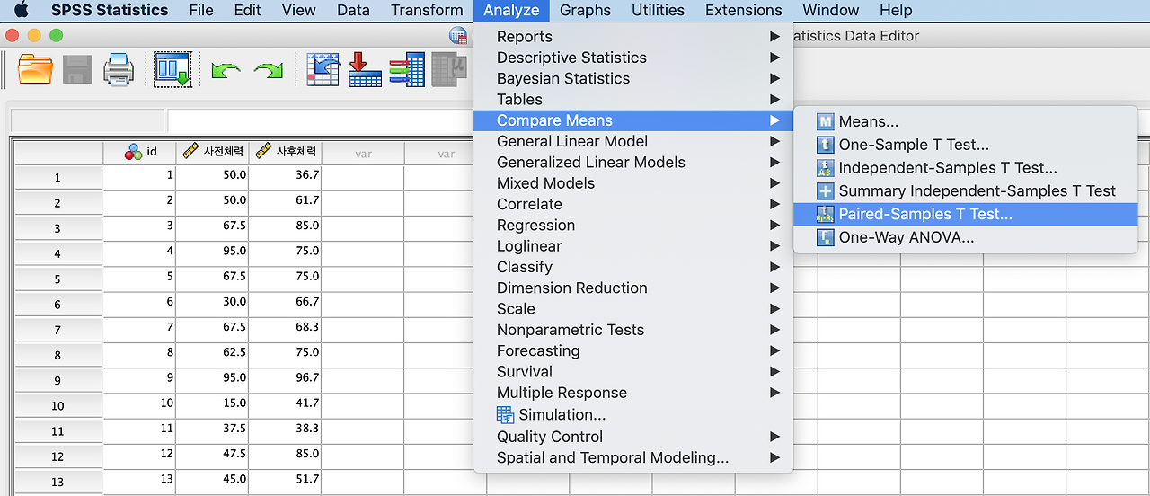Expand the Loglinear submenu
This screenshot has width=1150, height=496.
tap(633, 246)
